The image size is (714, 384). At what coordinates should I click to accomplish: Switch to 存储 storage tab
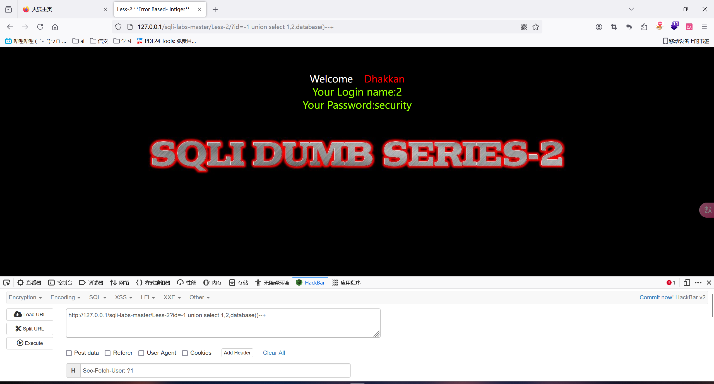pyautogui.click(x=239, y=283)
